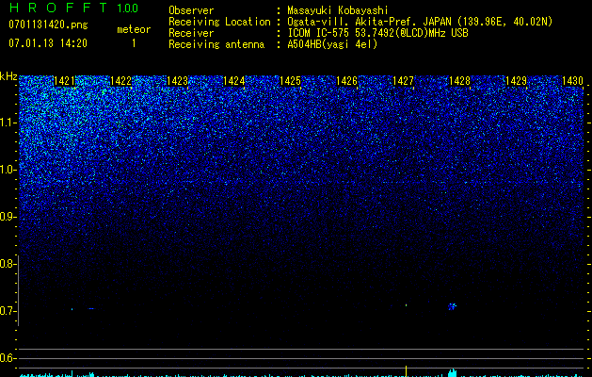The image size is (592, 377).
Task: Click time marker 1424 on the spectrogram
Action: (233, 81)
